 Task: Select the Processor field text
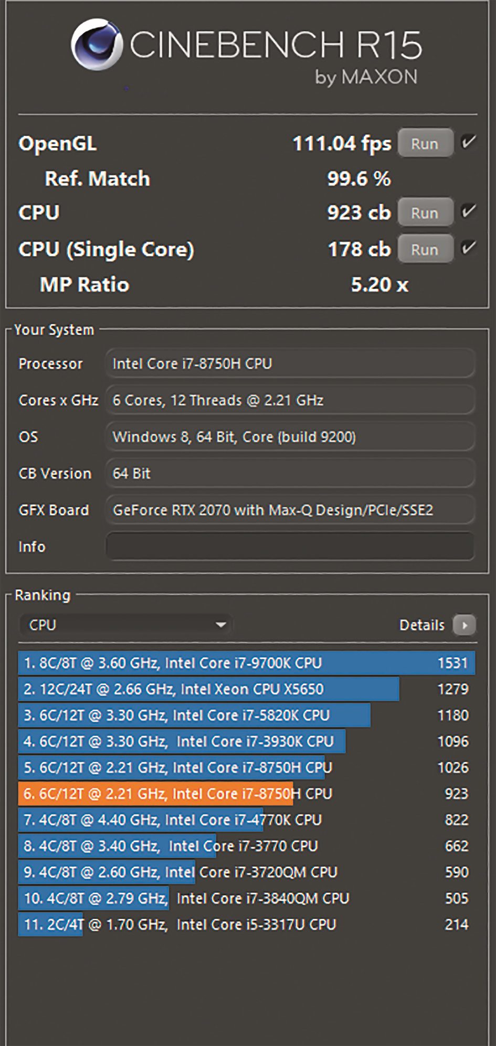coord(290,364)
